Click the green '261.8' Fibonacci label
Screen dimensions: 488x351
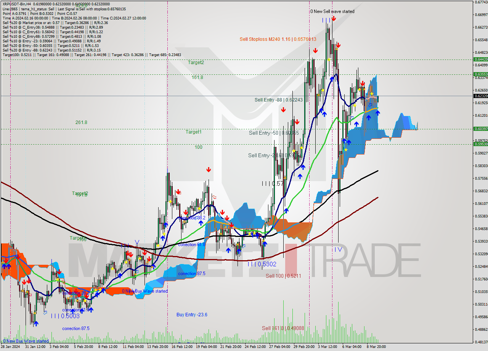pos(81,122)
